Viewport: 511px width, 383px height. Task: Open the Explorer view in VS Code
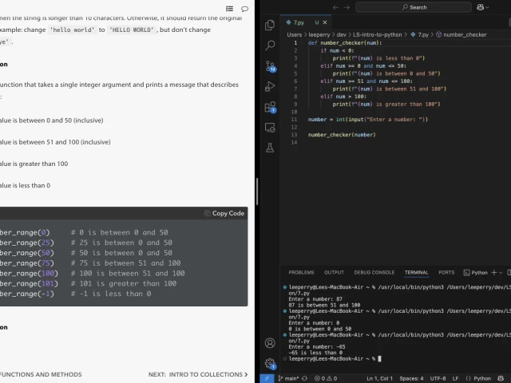(x=270, y=25)
